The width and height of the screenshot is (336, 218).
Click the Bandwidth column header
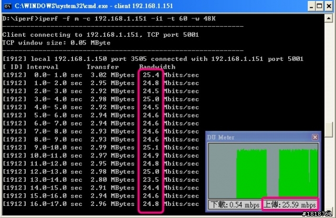[157, 67]
